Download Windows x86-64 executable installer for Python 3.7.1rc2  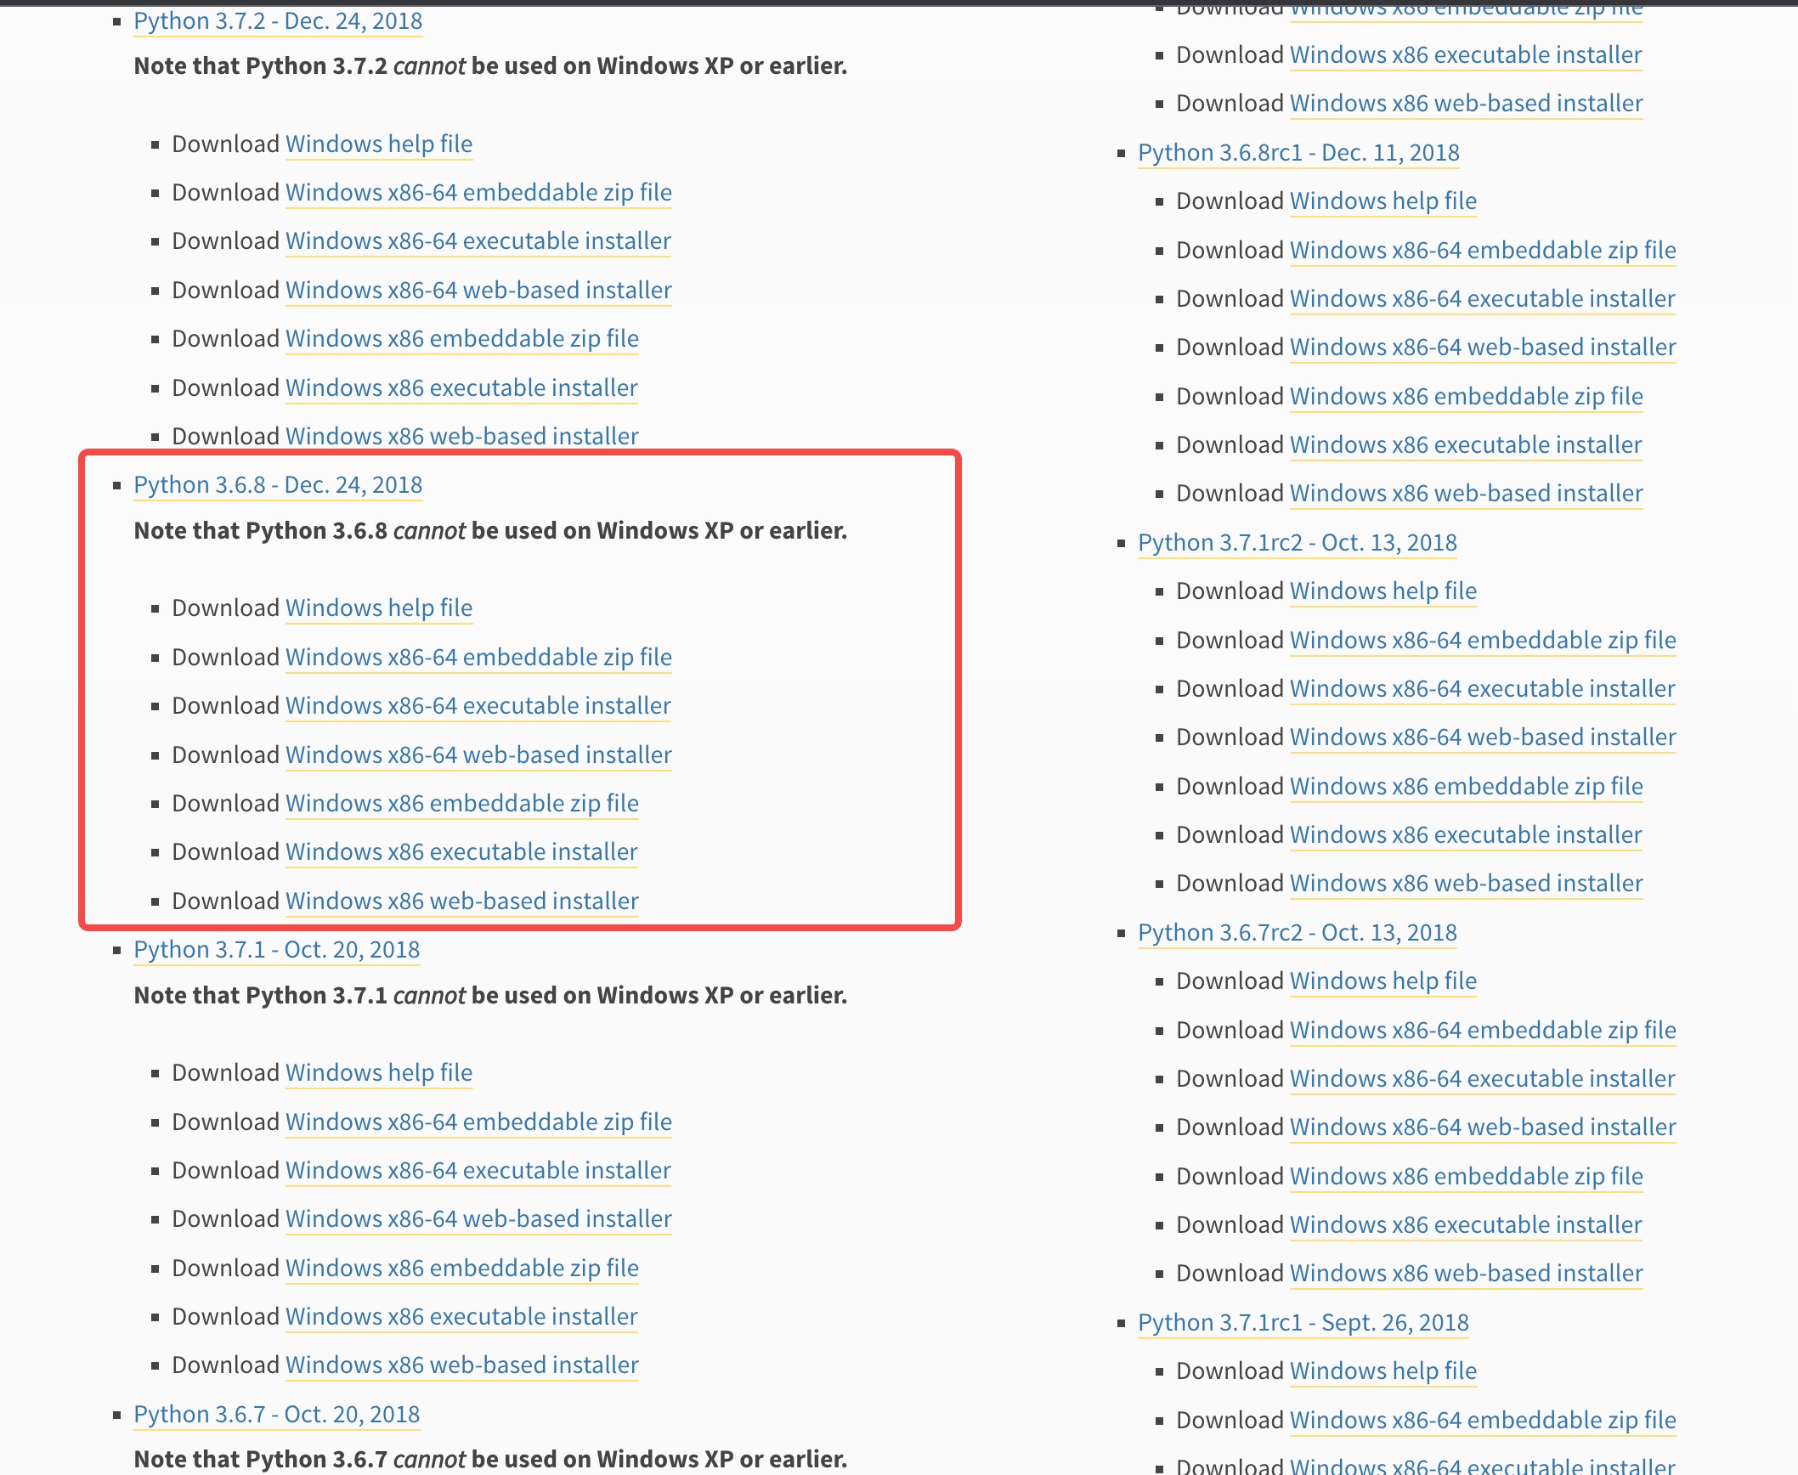[1483, 689]
